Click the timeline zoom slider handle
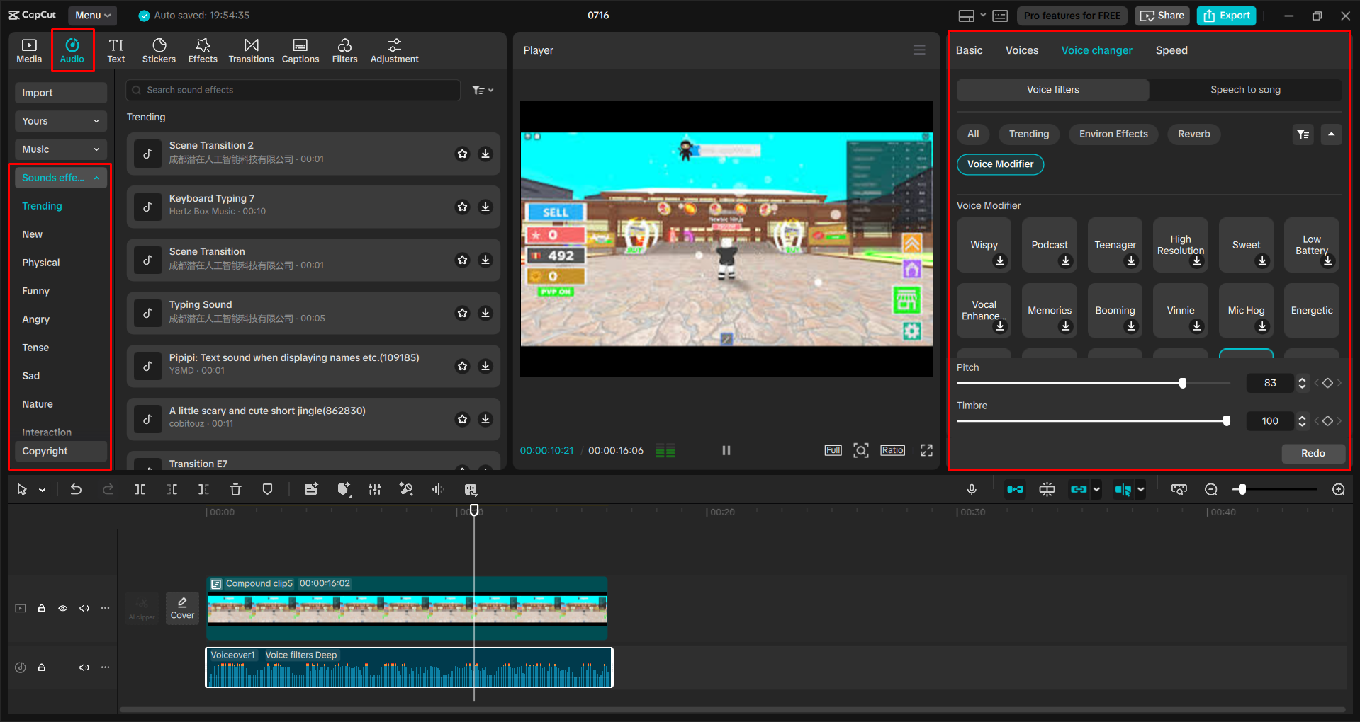 pyautogui.click(x=1241, y=489)
